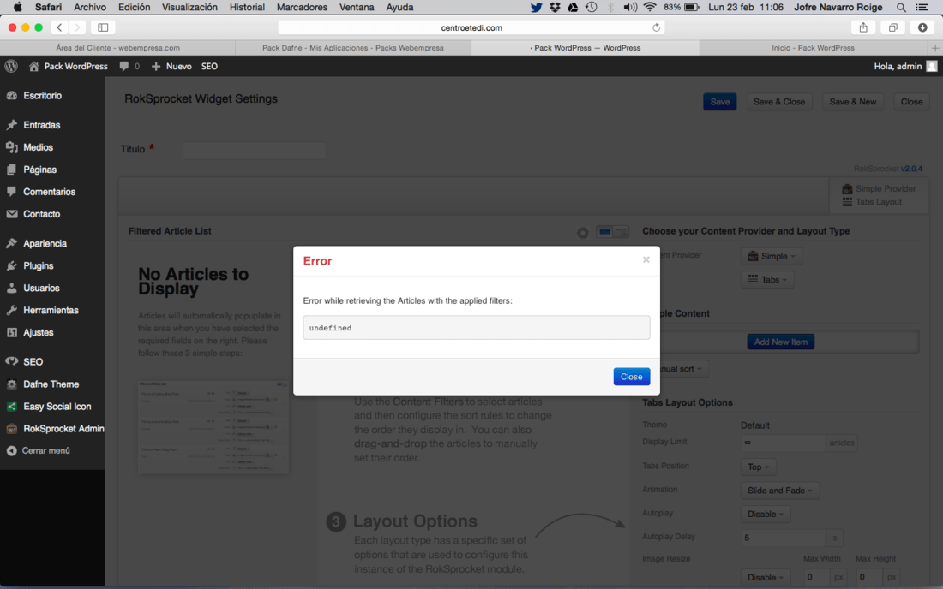943x589 pixels.
Task: Open Tabs Position Top dropdown
Action: (758, 467)
